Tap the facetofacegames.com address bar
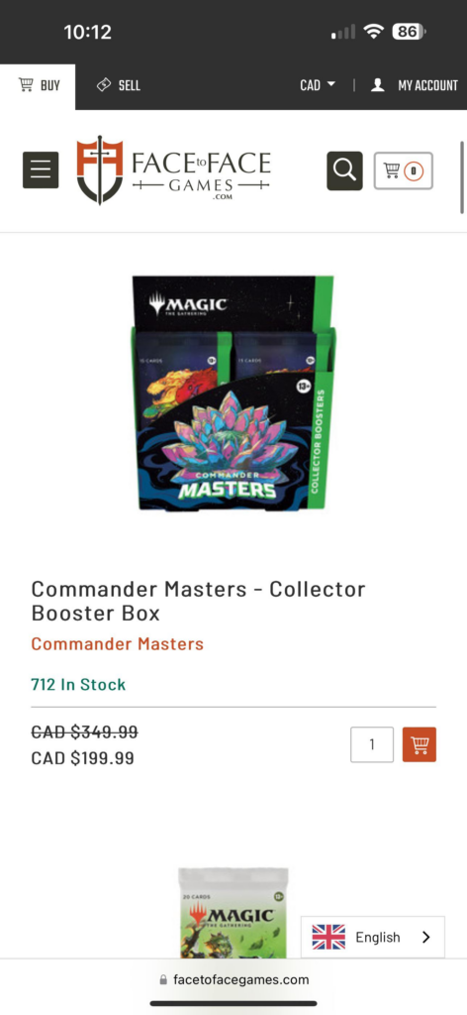 click(233, 979)
